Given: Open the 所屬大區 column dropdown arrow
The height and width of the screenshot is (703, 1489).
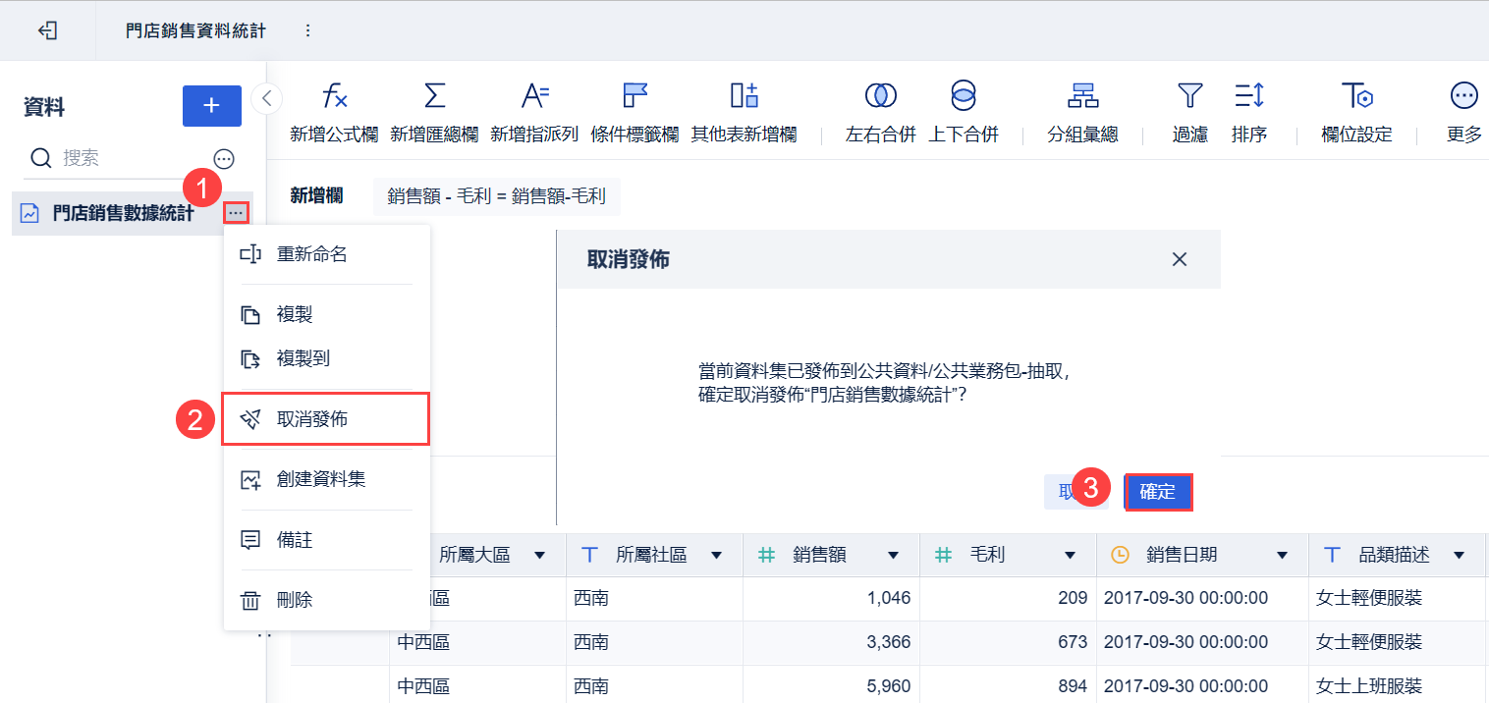Looking at the screenshot, I should pyautogui.click(x=539, y=556).
